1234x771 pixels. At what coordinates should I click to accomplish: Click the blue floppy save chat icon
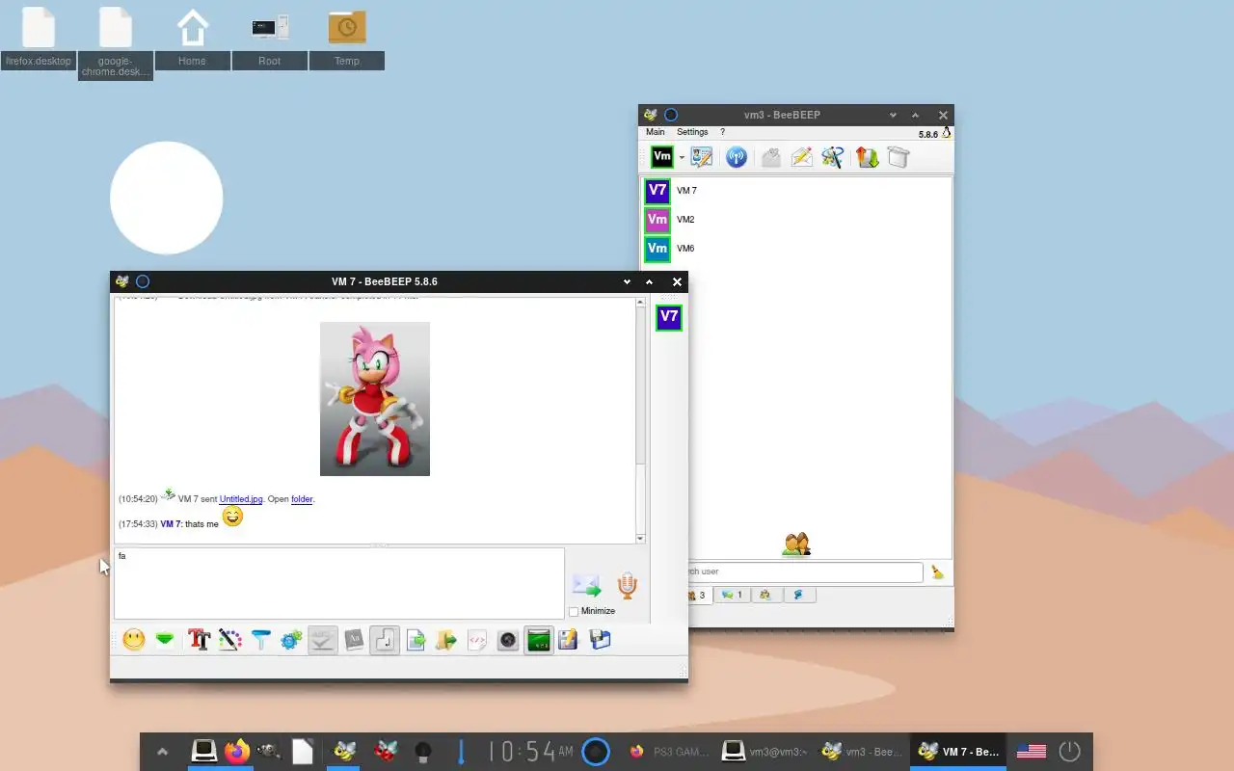[600, 640]
